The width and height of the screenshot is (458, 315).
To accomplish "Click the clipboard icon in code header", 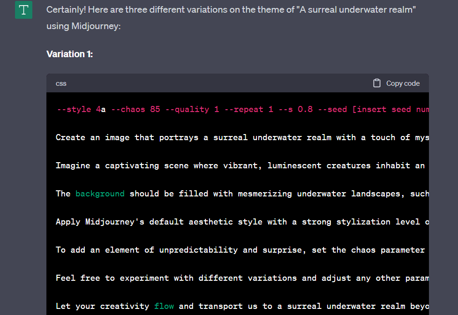I will (x=376, y=83).
